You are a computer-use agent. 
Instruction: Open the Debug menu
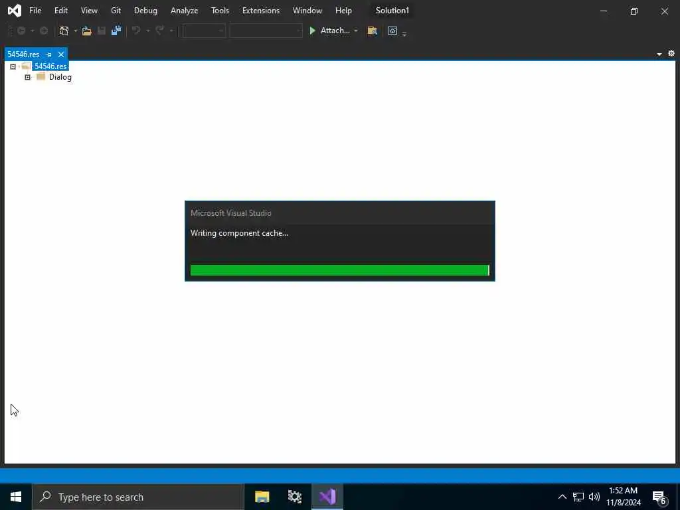pyautogui.click(x=145, y=11)
